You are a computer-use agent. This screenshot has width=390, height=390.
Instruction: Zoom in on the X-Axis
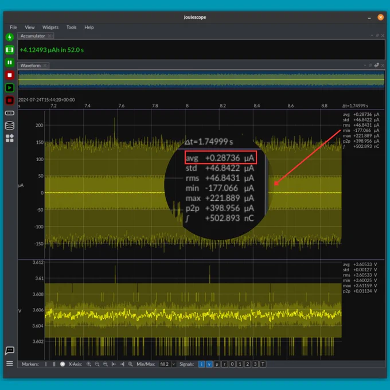point(89,364)
